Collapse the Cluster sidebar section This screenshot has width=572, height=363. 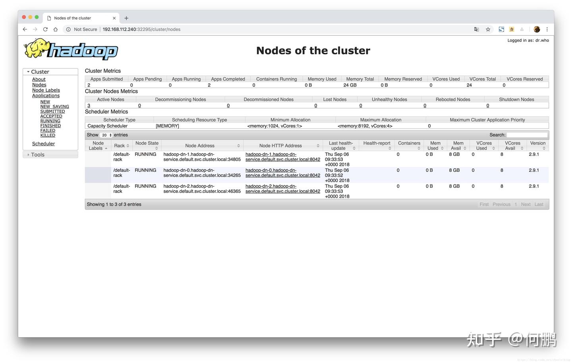pos(50,72)
